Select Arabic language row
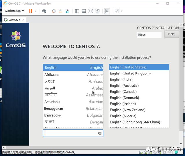Screen dimensions: 185x156 coord(73,88)
